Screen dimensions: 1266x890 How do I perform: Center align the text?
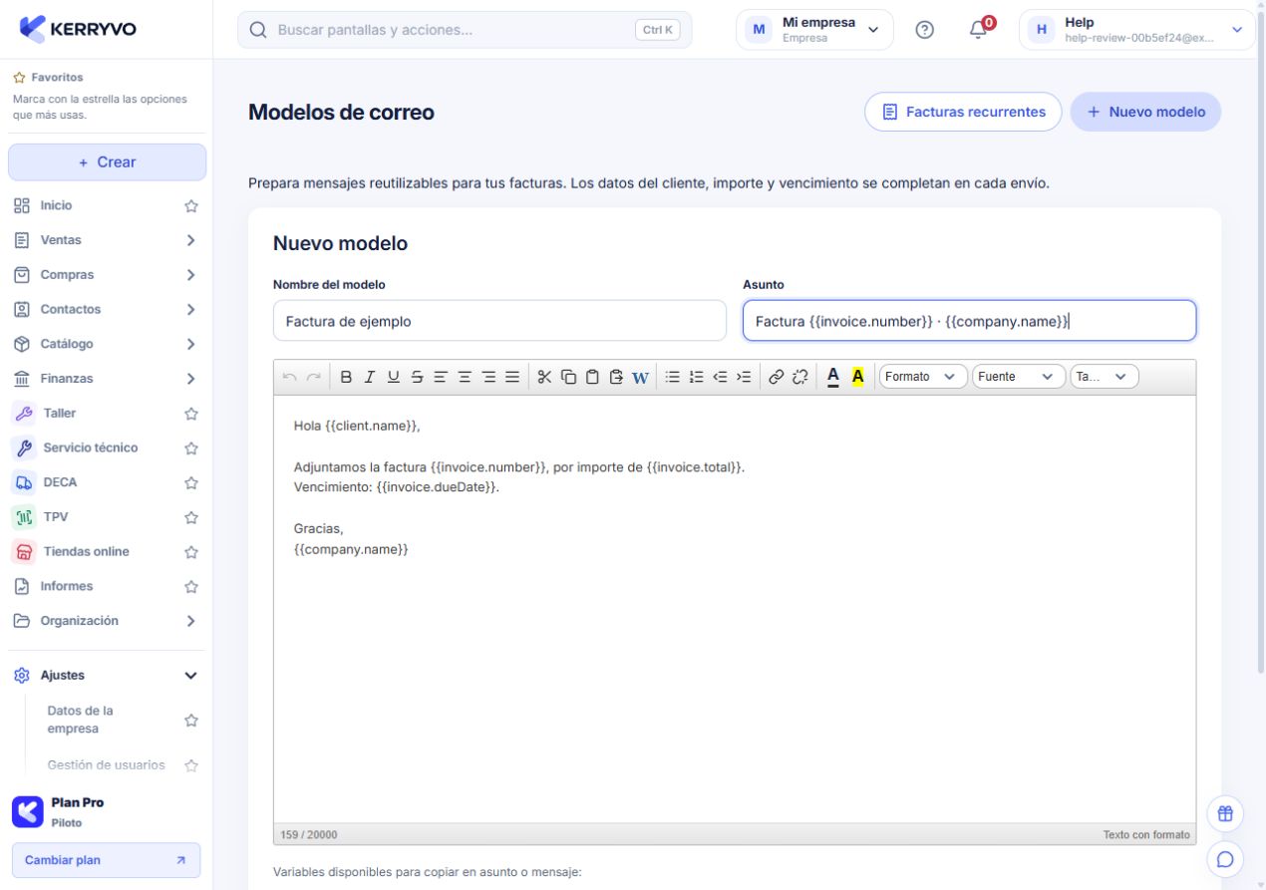coord(465,377)
